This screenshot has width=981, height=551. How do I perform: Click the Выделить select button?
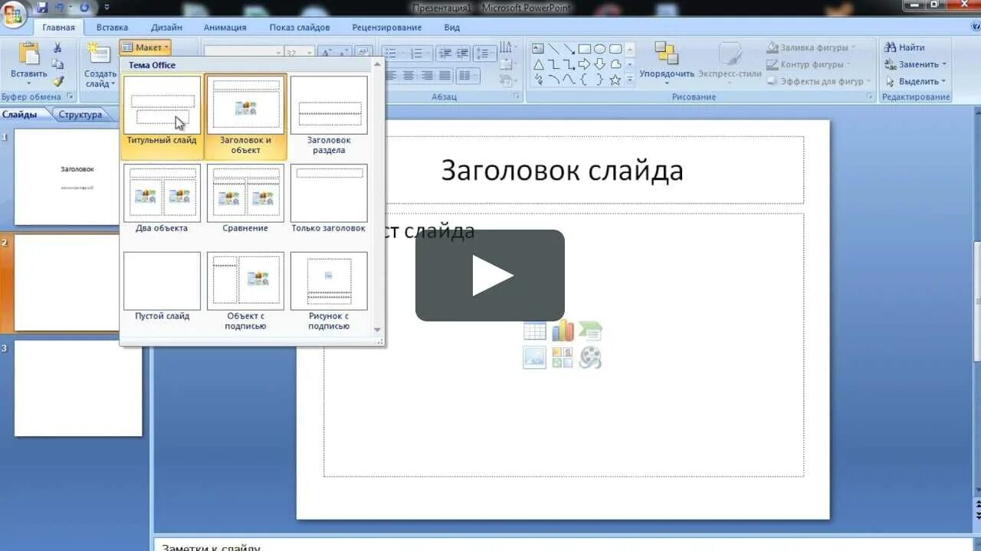point(916,81)
